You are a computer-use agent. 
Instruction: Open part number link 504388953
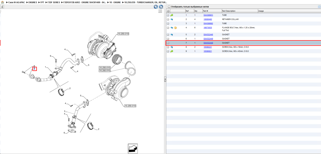[x=208, y=15]
